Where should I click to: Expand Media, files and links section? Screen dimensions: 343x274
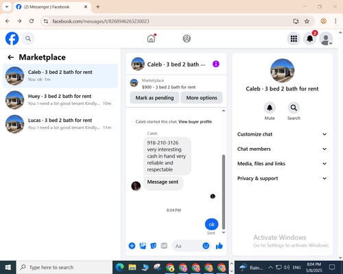tap(282, 164)
